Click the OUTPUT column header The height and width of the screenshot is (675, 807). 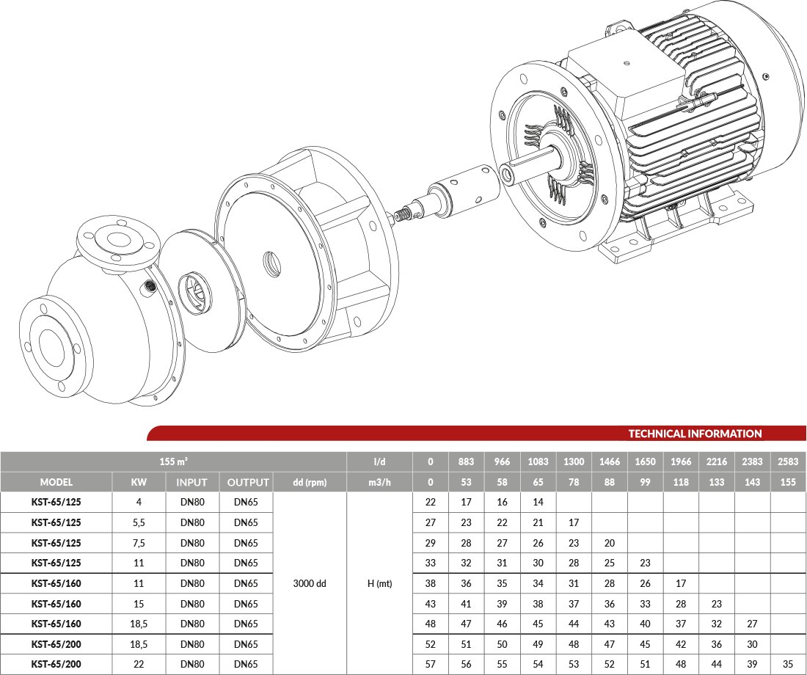tap(247, 483)
